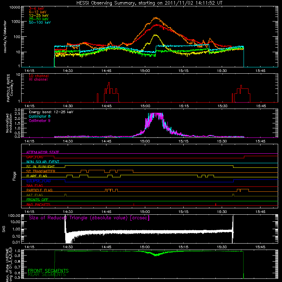
Task: Click the first BAD_PACKETS red tick mark
Action: [134, 204]
